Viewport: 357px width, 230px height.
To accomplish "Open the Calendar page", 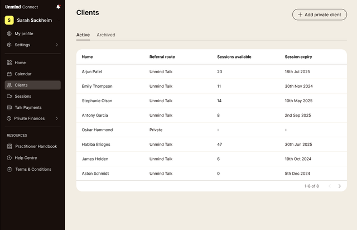I will point(23,74).
